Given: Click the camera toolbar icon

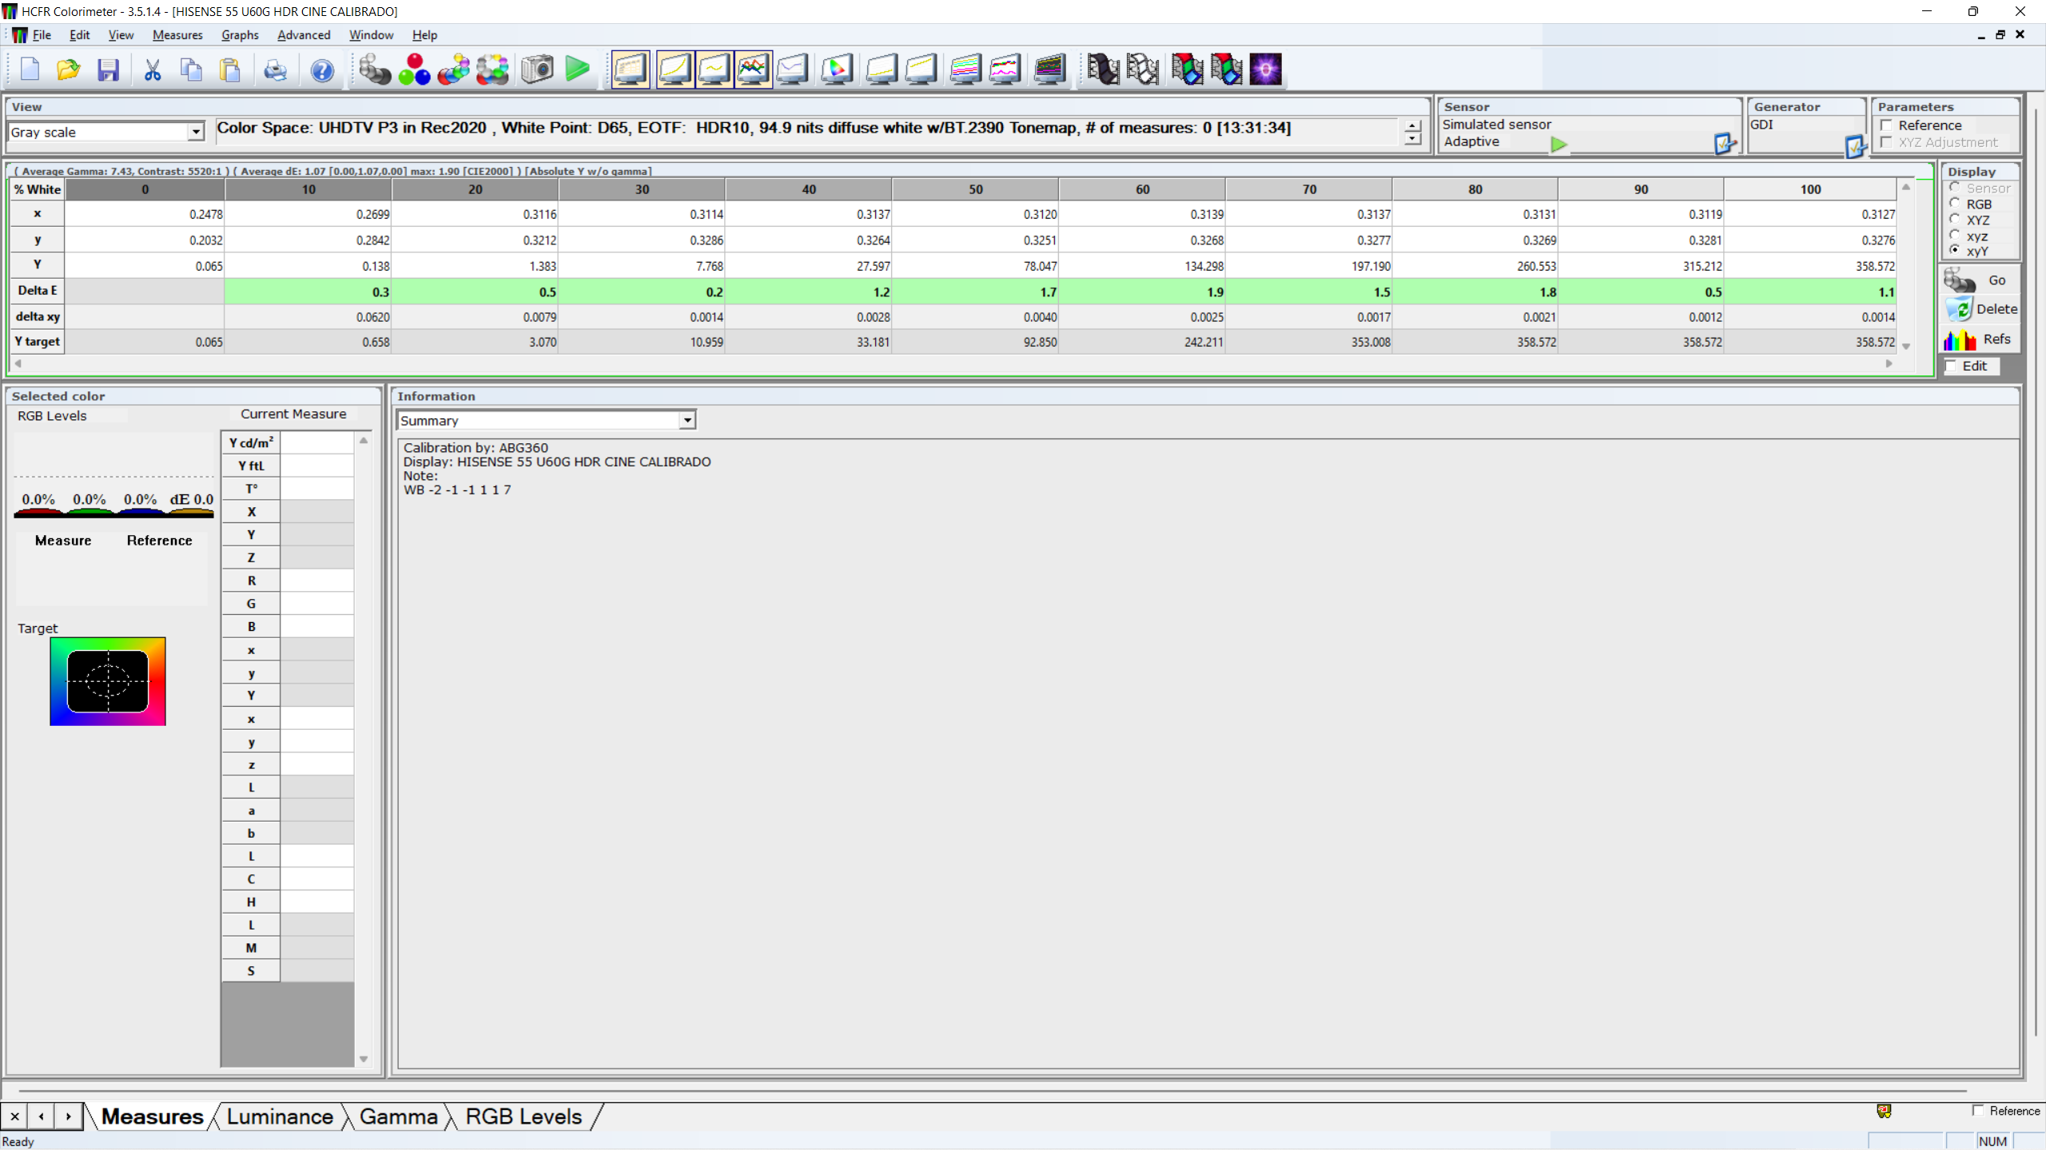Looking at the screenshot, I should 537,69.
